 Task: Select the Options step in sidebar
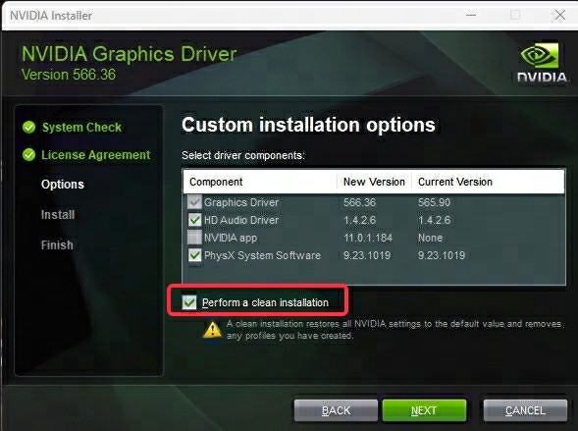tap(63, 184)
